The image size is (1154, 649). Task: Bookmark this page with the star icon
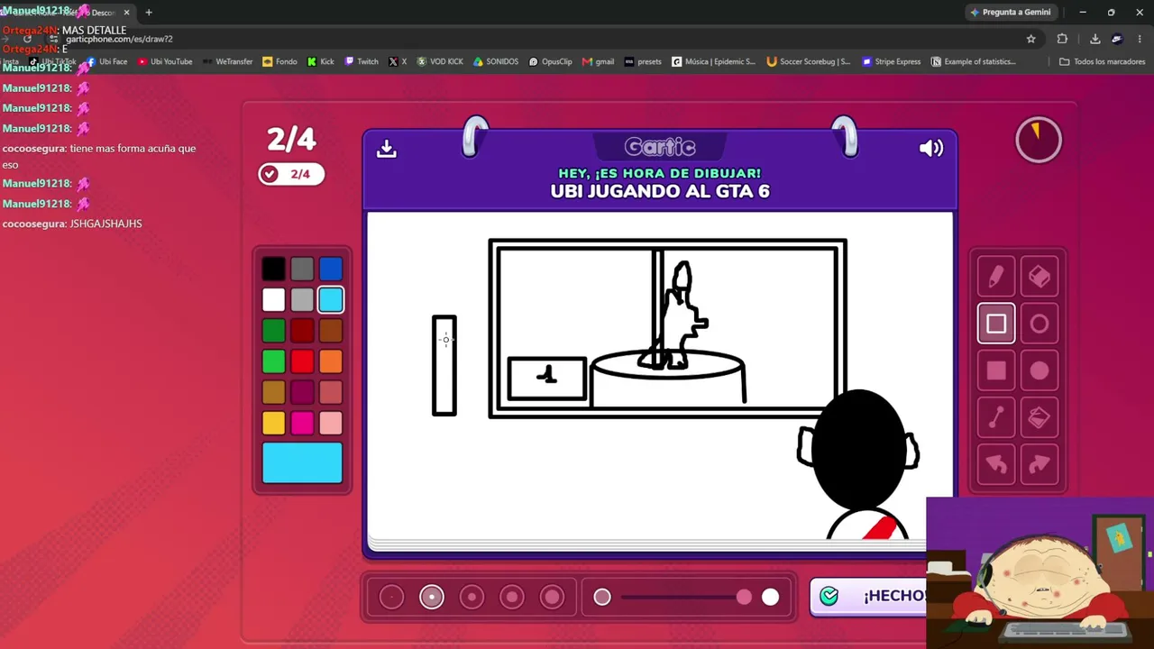1031,39
